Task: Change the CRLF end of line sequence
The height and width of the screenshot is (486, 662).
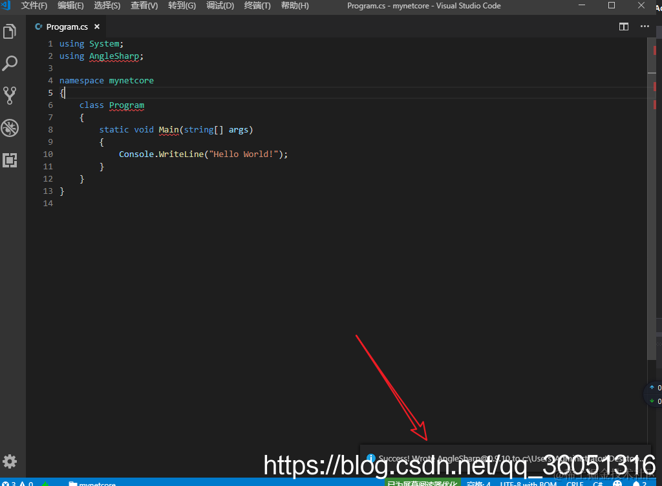Action: (x=575, y=483)
